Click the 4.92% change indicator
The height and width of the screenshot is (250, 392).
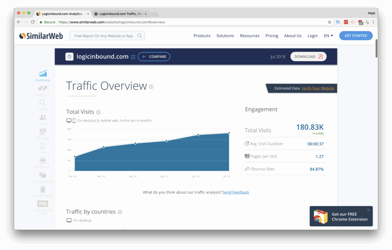[318, 134]
